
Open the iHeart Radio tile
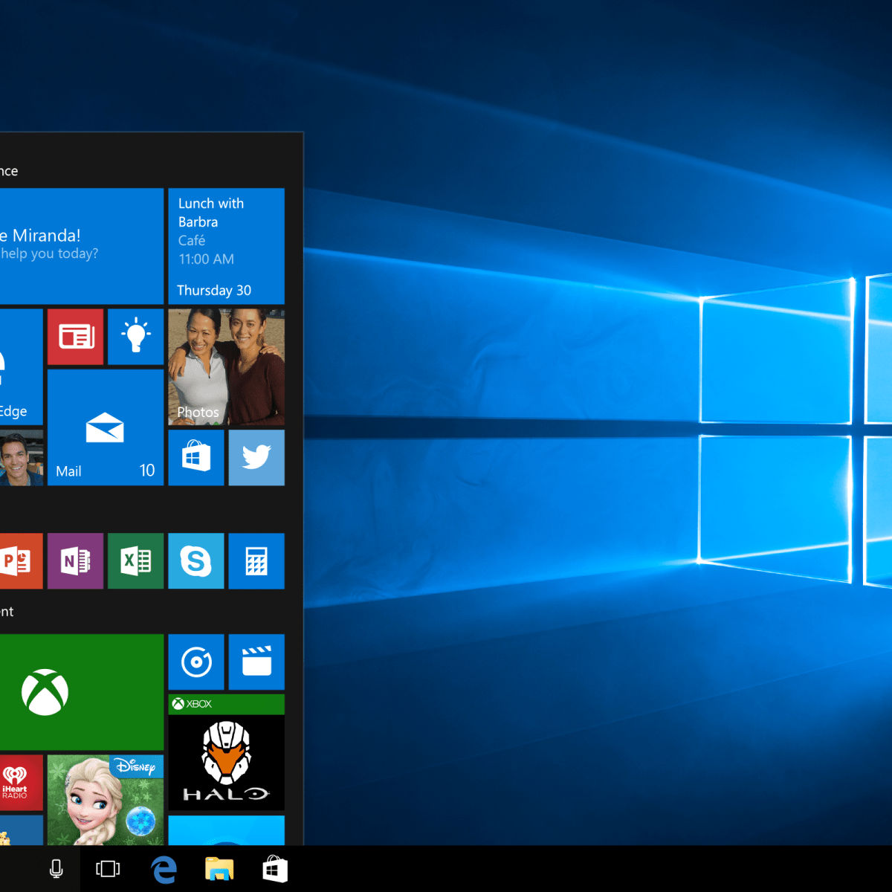click(21, 782)
